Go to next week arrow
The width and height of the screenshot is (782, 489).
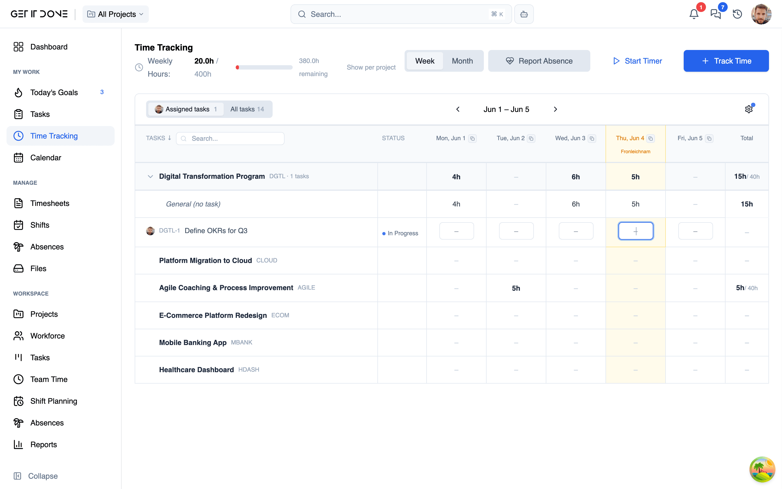tap(555, 109)
